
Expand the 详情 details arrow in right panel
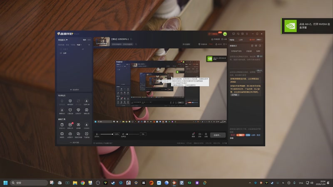258,39
